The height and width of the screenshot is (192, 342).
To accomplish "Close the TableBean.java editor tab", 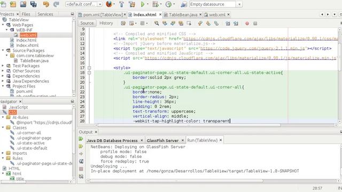I will [200, 14].
